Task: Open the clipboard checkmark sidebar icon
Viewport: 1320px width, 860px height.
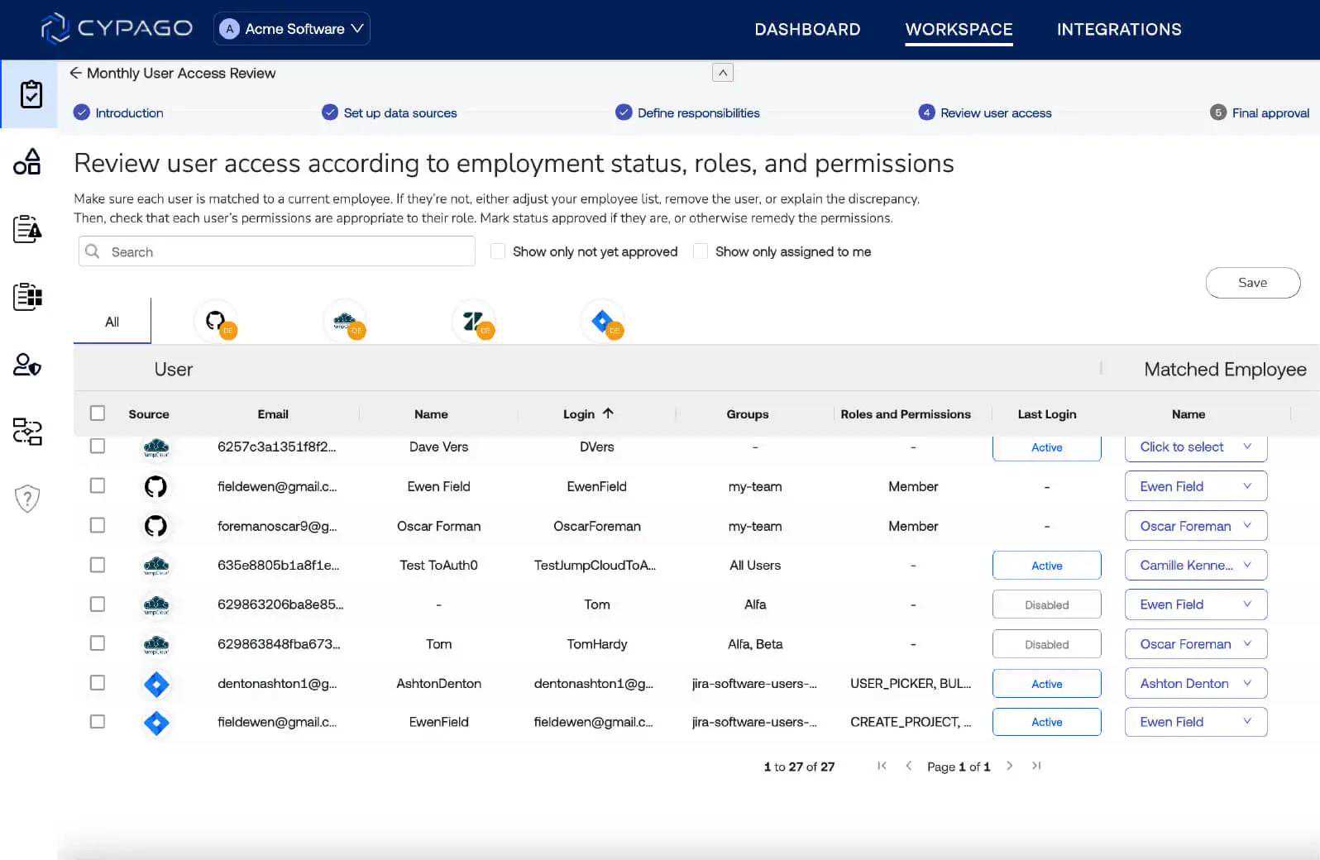Action: (x=31, y=94)
